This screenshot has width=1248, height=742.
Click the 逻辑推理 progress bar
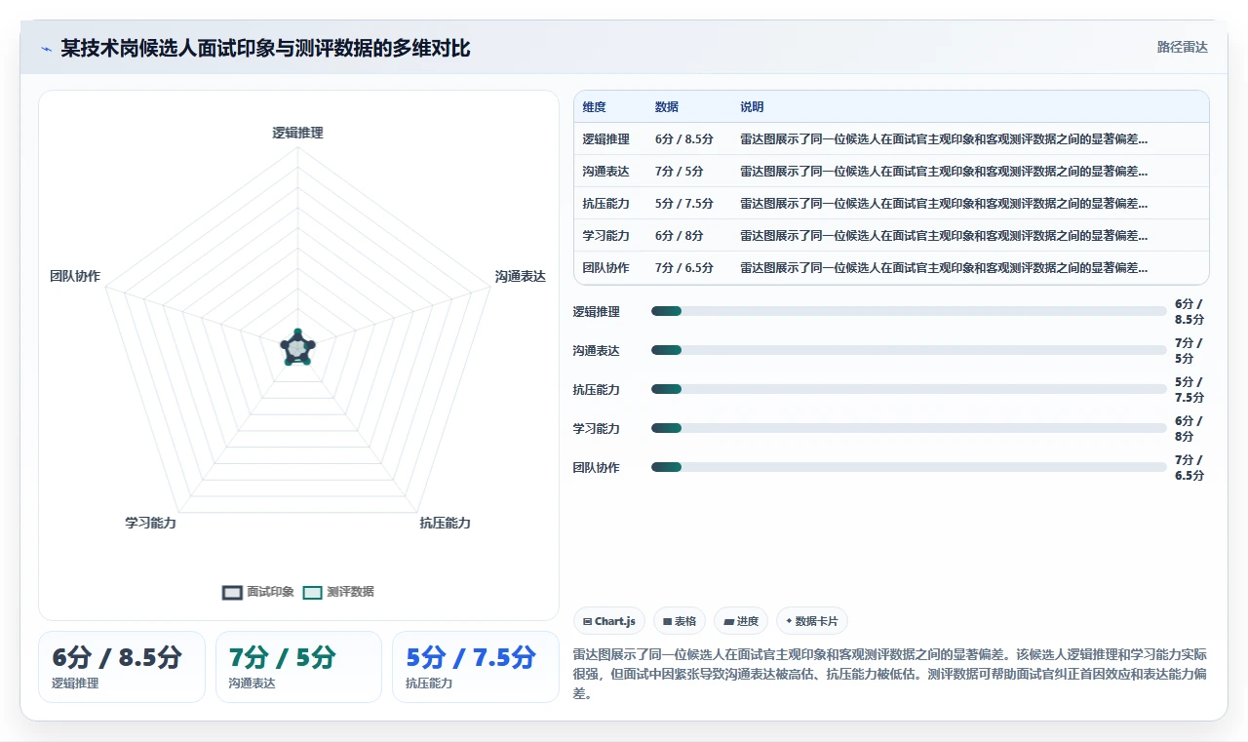[x=909, y=311]
